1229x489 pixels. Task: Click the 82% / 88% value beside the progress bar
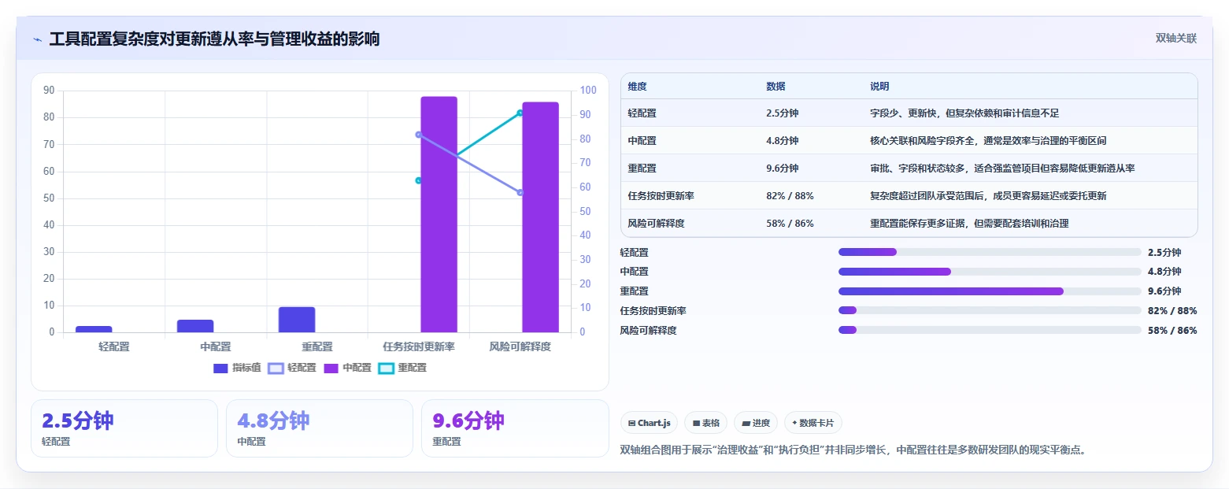(x=1172, y=311)
